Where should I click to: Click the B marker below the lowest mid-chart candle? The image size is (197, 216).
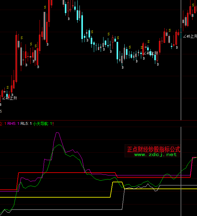[x=123, y=67]
